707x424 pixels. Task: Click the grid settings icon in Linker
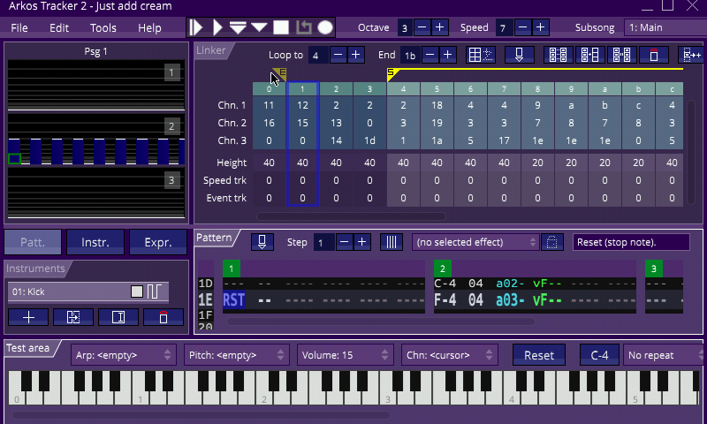(x=481, y=55)
